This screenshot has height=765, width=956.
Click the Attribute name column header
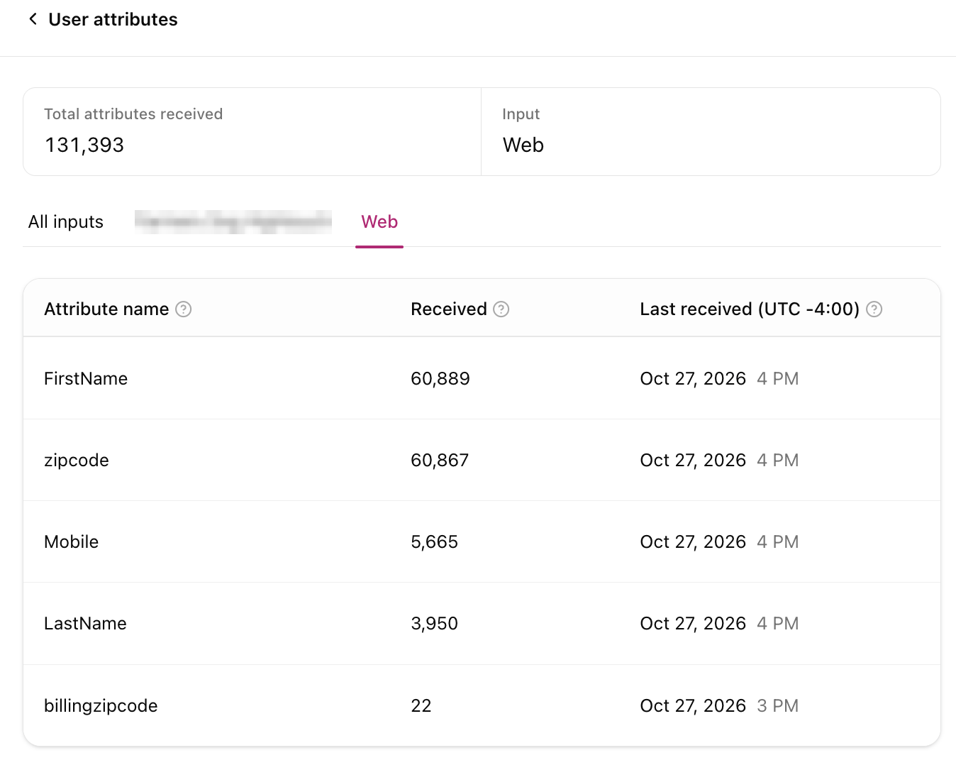[x=106, y=309]
